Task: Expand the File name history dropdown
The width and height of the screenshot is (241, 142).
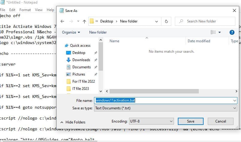Action: click(235, 101)
